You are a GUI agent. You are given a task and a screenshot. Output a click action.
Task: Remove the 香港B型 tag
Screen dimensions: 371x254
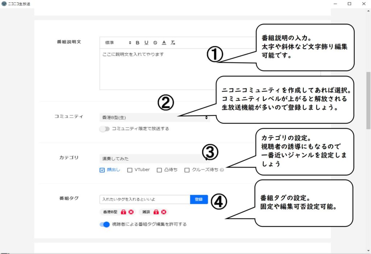click(131, 212)
